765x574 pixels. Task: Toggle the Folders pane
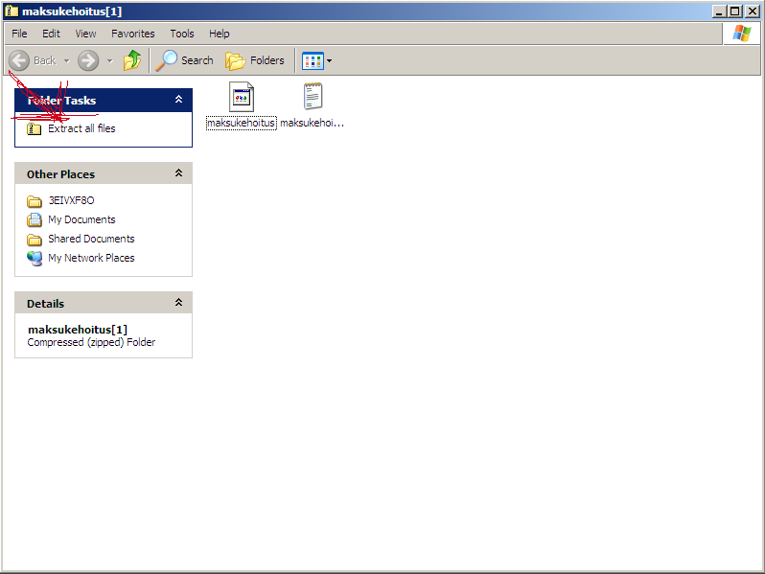[255, 60]
